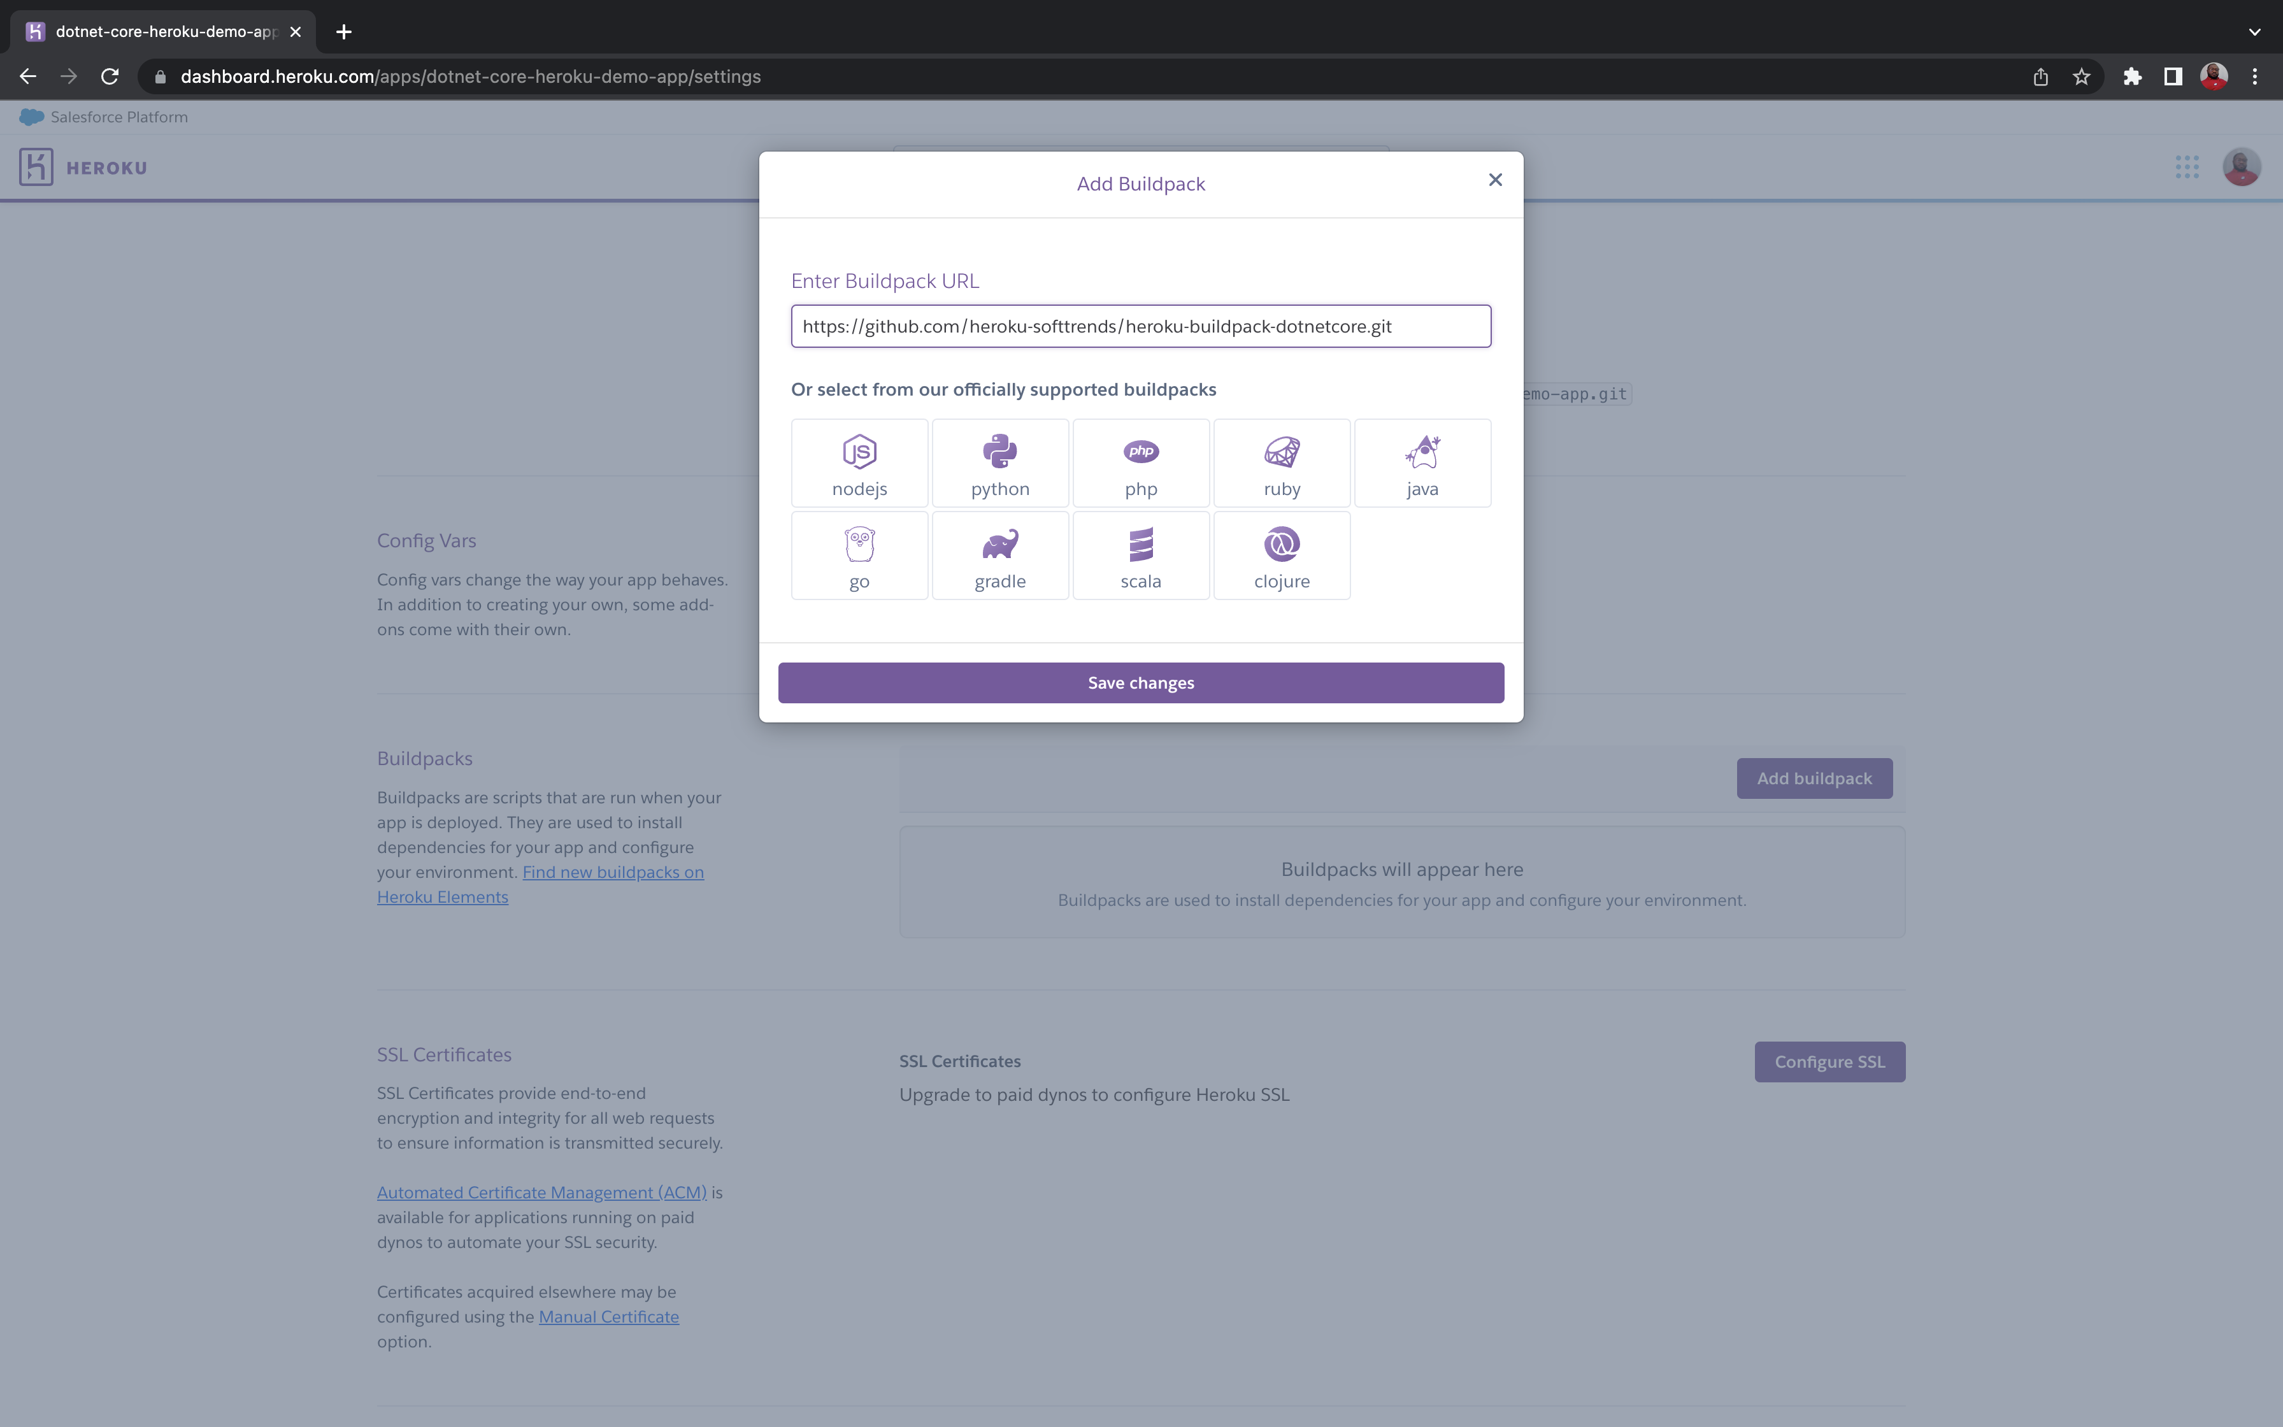
Task: Click the Heroku logo
Action: coord(83,166)
